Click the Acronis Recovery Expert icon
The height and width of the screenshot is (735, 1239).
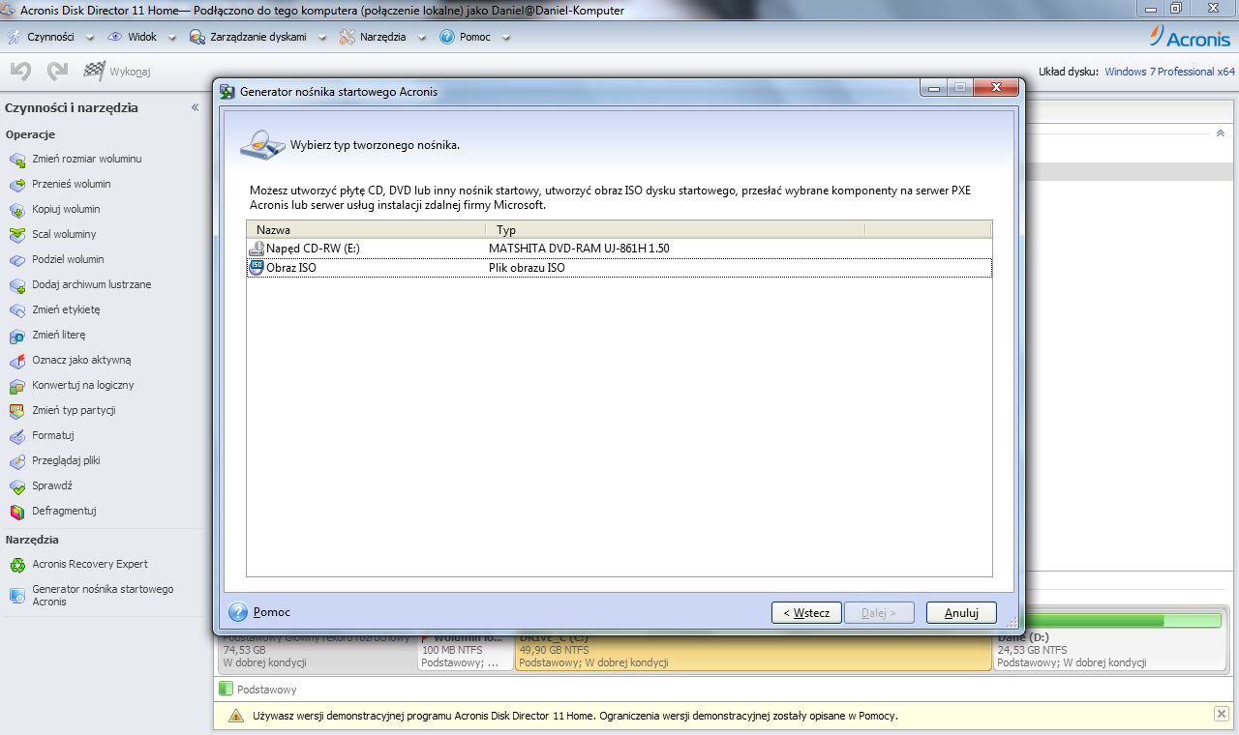[x=16, y=565]
